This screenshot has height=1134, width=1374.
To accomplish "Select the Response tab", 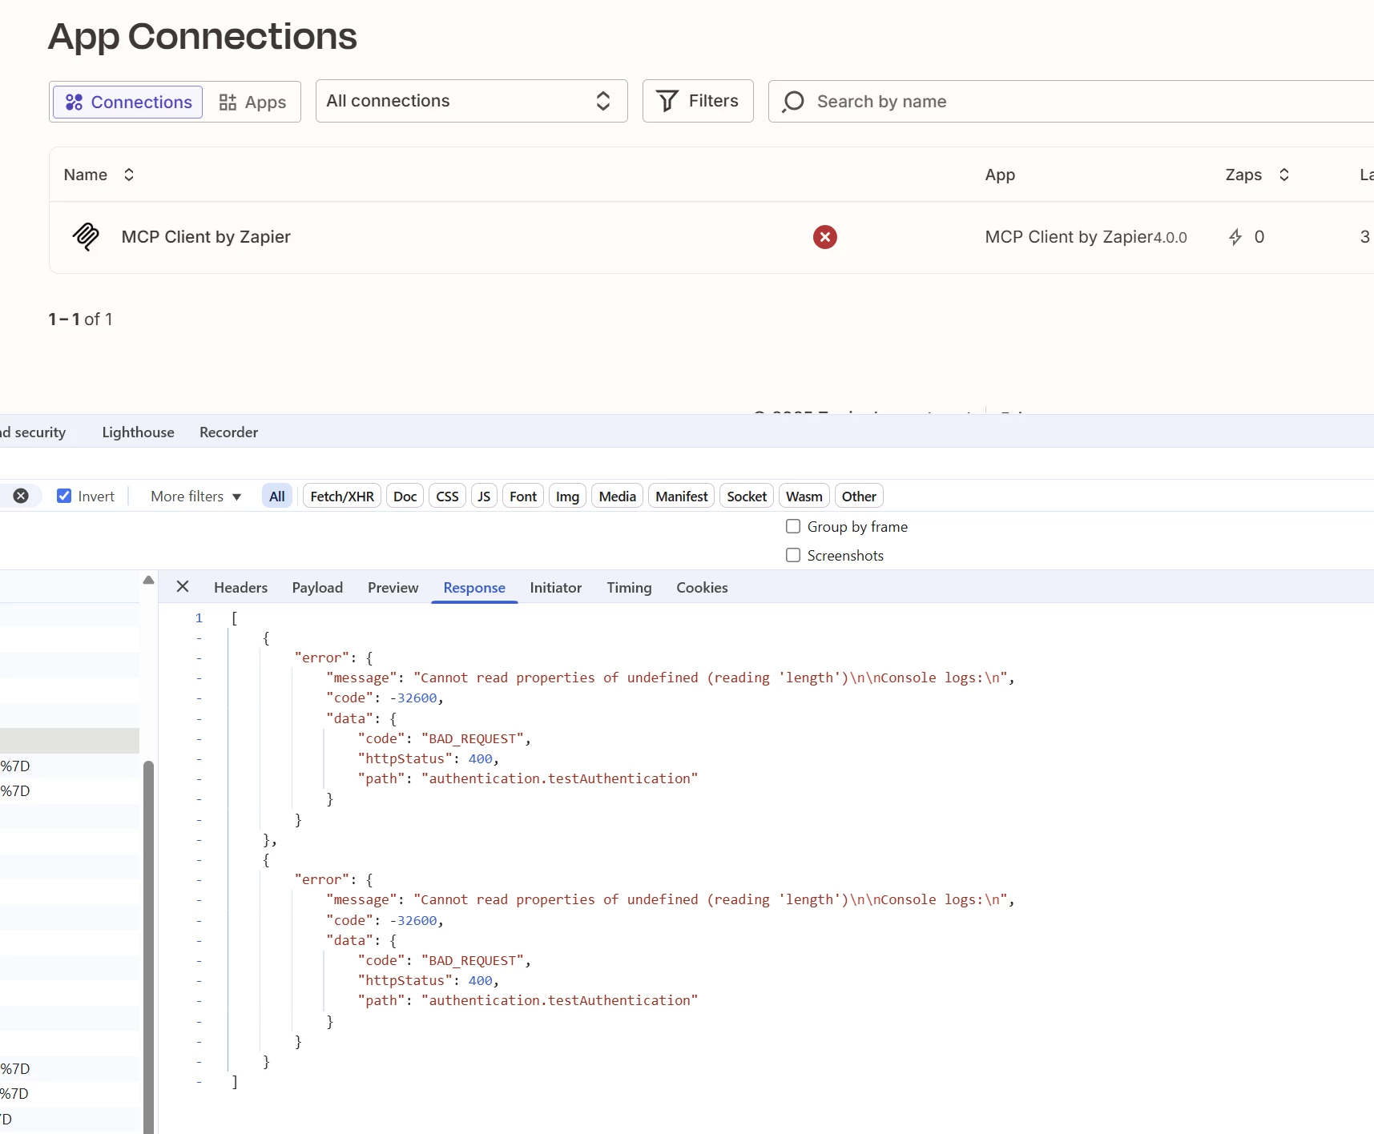I will [474, 588].
